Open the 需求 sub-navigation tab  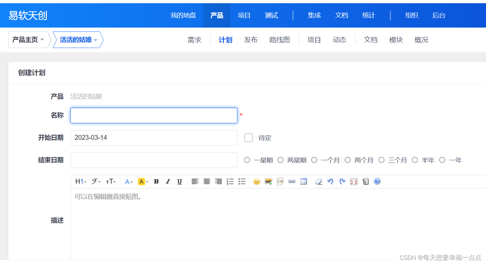coord(194,40)
